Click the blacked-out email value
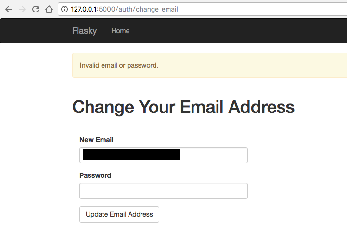 pos(131,155)
